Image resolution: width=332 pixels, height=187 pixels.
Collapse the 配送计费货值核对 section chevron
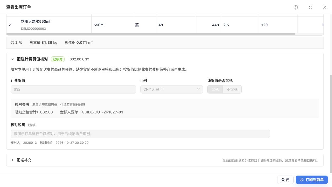[x=12, y=59]
